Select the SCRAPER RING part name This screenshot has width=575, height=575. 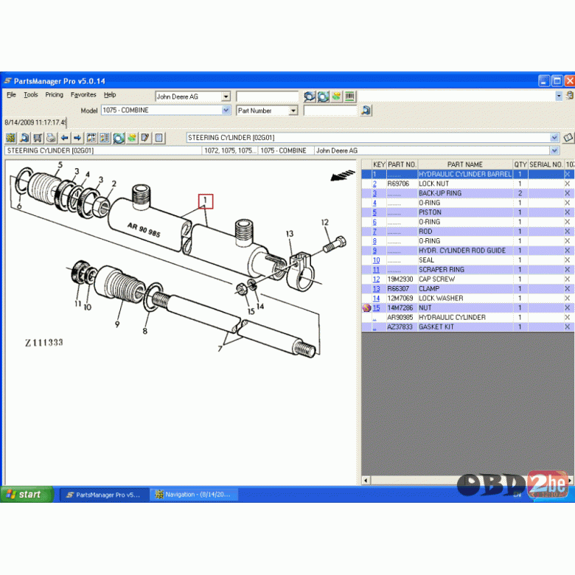click(x=442, y=270)
